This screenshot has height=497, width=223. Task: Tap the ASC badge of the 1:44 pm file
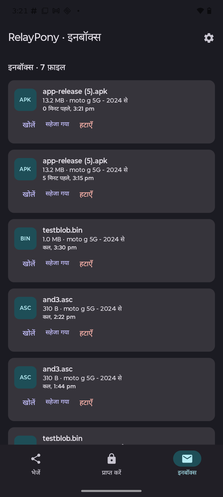tap(25, 377)
